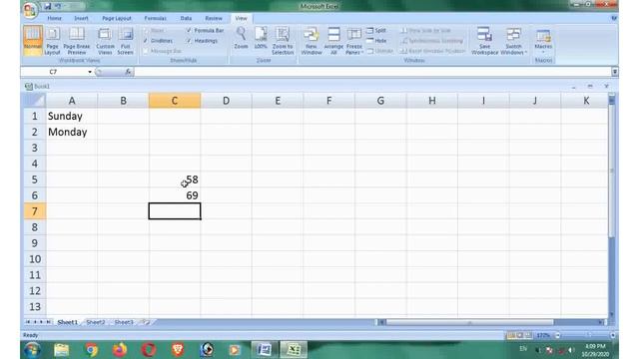Click Hide window option

point(376,41)
